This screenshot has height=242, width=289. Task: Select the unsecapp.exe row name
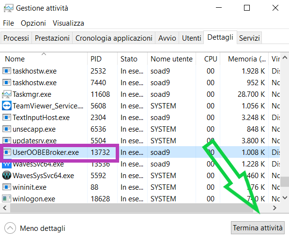pyautogui.click(x=34, y=129)
